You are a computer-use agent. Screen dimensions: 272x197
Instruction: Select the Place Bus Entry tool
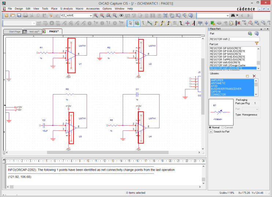tap(193, 23)
